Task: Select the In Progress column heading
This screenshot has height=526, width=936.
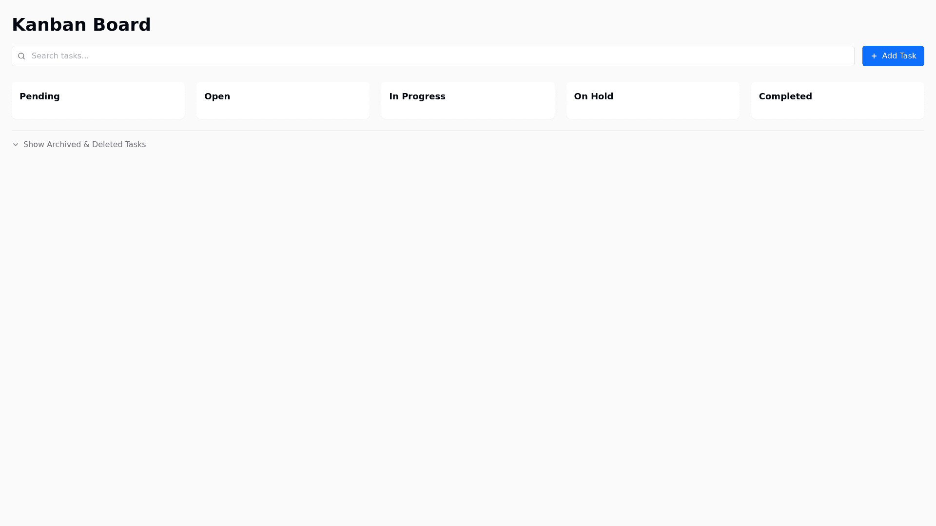Action: 417,96
